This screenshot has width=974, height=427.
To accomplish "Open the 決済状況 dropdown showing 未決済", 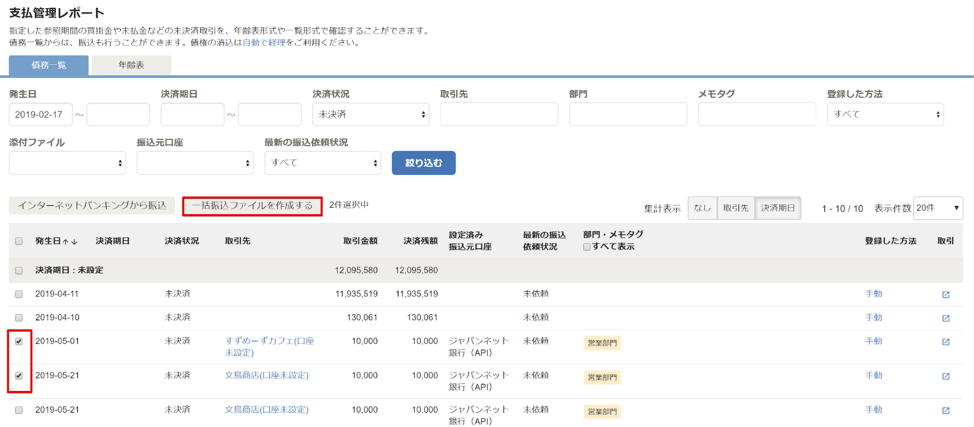I will [371, 114].
